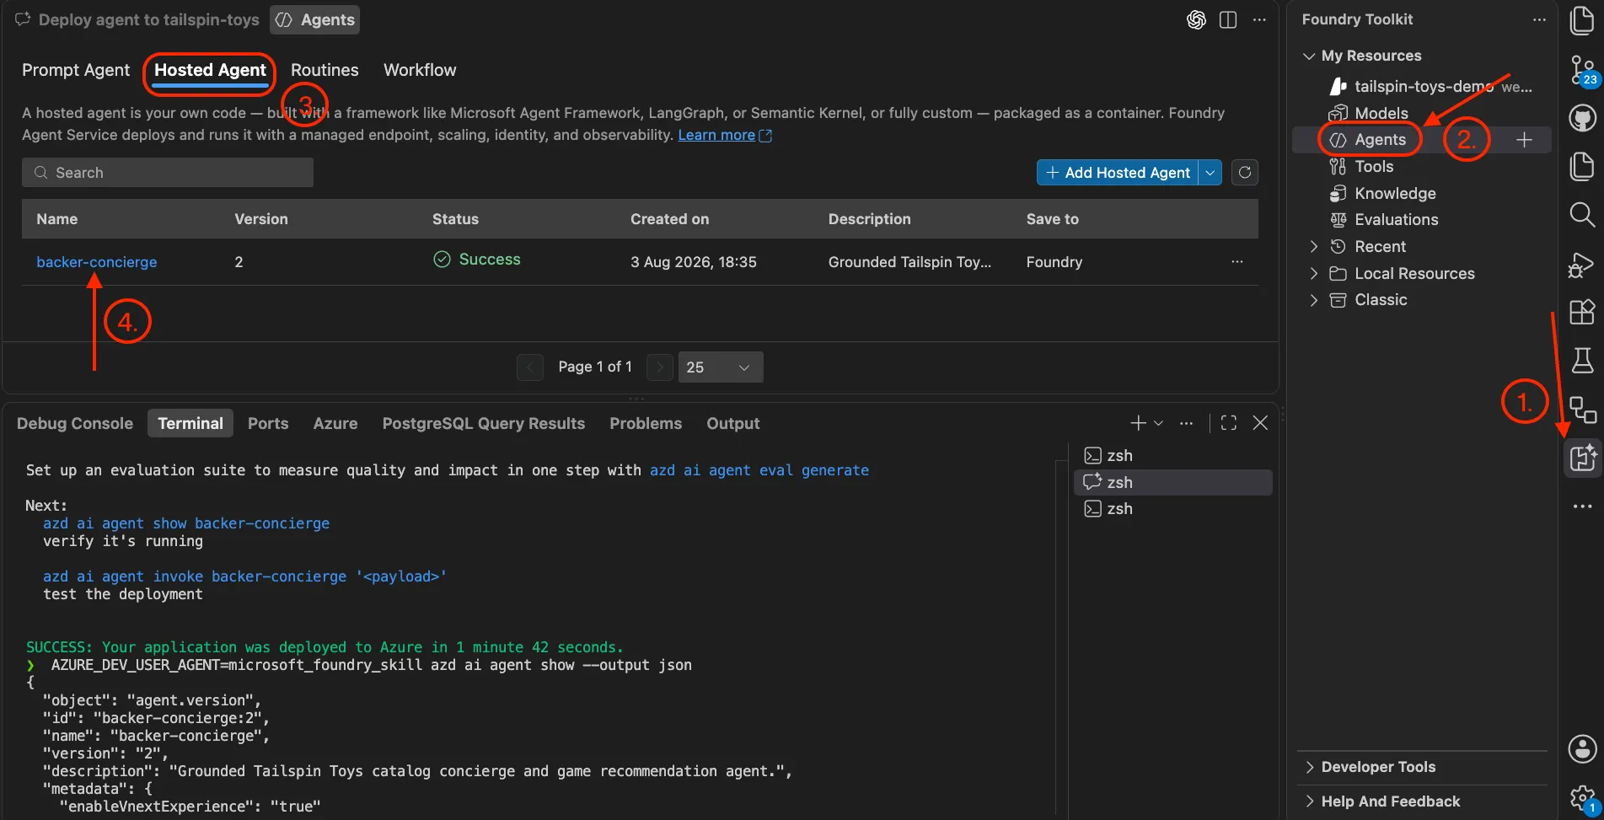Switch to the Workflow tab
The image size is (1604, 820).
420,70
